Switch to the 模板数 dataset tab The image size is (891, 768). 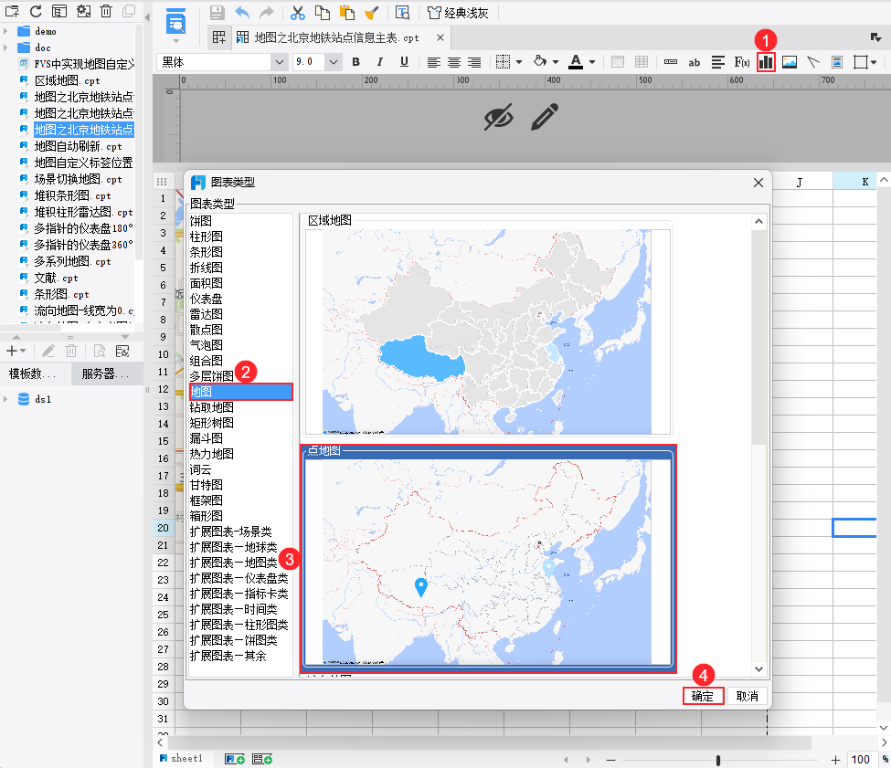[x=36, y=373]
